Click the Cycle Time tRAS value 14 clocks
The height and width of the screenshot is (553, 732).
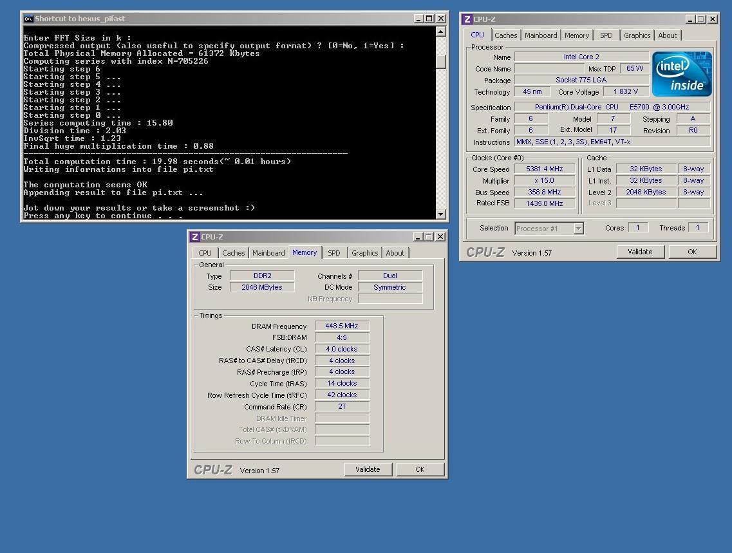coord(342,383)
